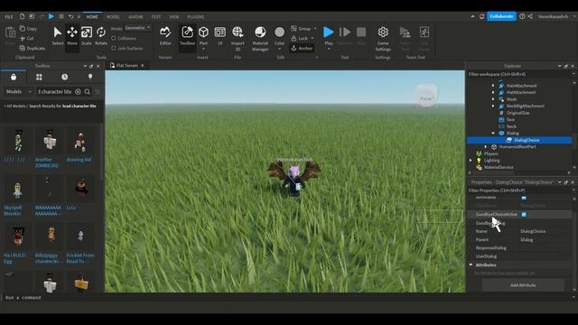
Task: Open the Material Manager
Action: [260, 38]
